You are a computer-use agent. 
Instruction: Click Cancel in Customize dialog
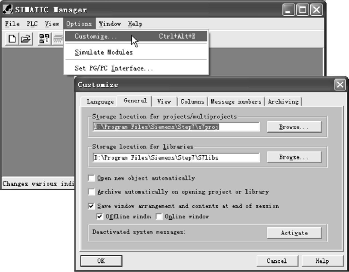(277, 261)
